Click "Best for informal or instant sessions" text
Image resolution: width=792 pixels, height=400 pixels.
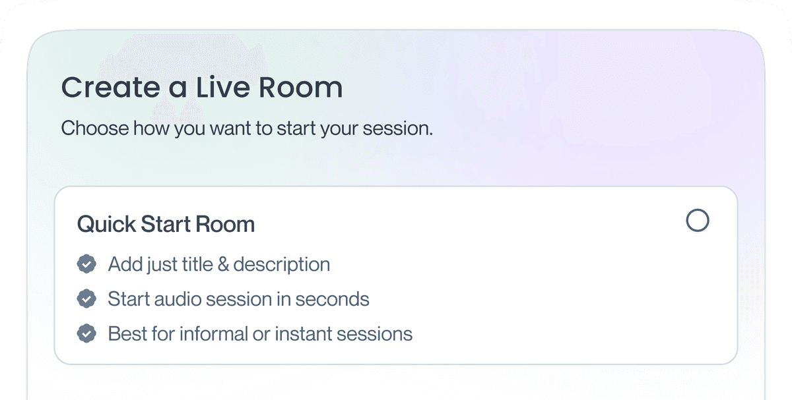[260, 334]
